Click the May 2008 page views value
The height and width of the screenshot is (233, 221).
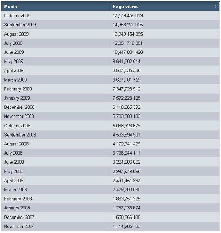tap(127, 171)
